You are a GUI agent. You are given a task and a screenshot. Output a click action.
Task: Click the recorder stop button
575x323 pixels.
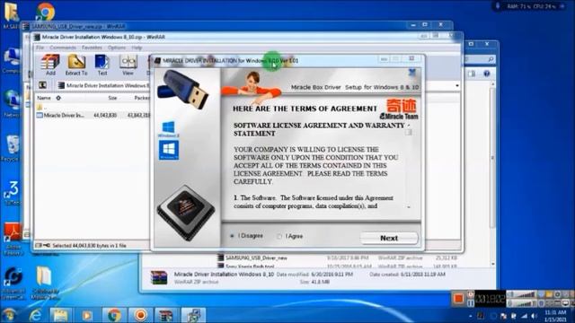[458, 299]
